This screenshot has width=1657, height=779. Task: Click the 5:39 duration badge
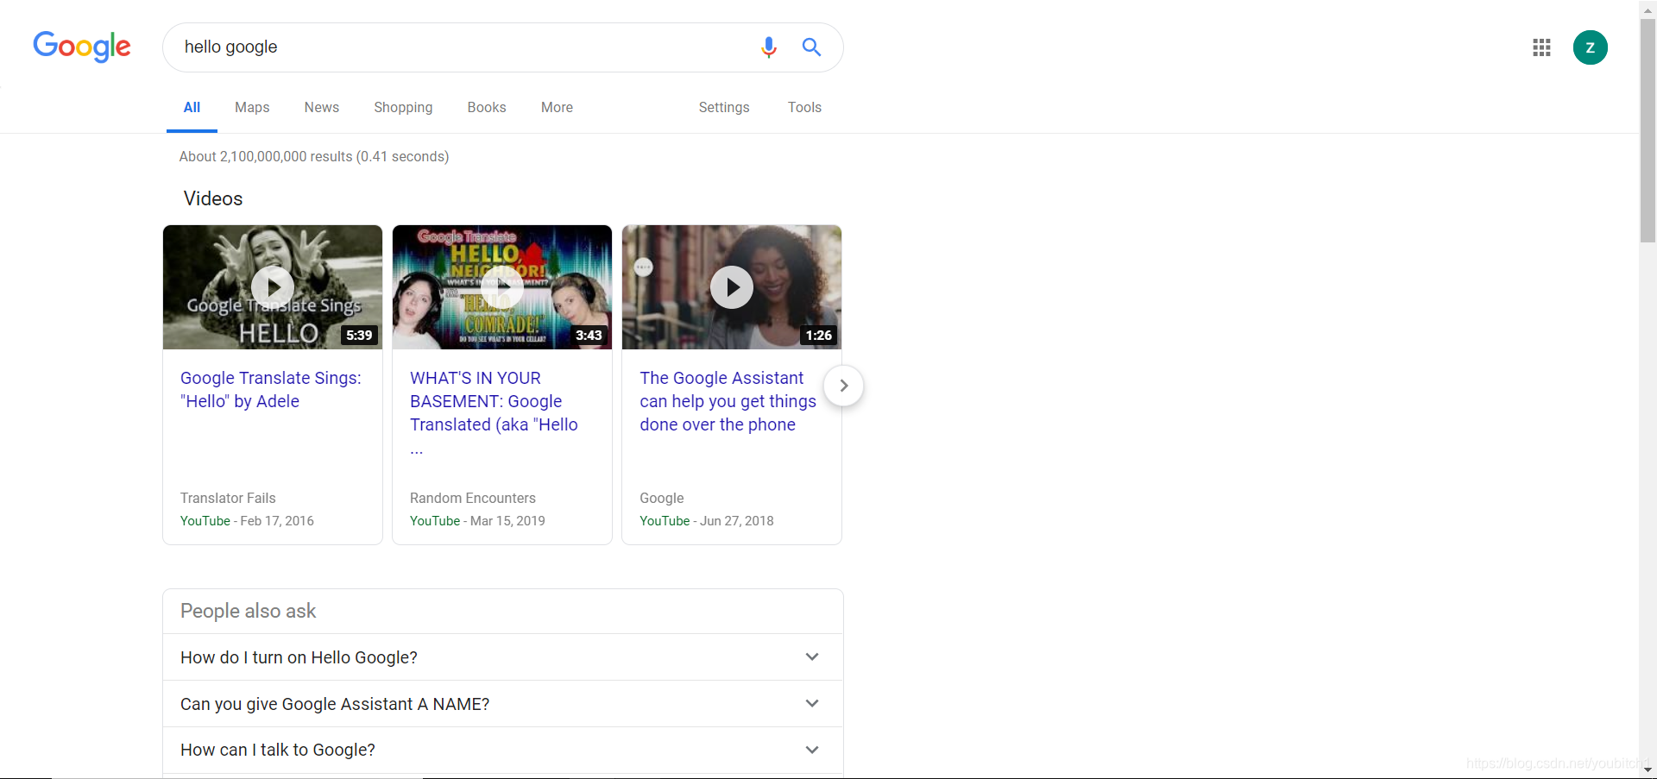pos(359,336)
